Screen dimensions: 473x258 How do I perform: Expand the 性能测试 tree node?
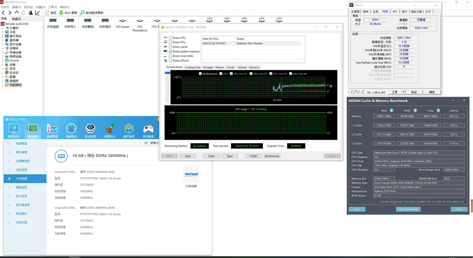tap(3, 85)
